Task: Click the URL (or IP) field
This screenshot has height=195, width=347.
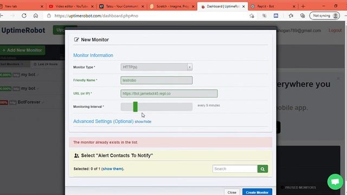Action: [x=169, y=94]
